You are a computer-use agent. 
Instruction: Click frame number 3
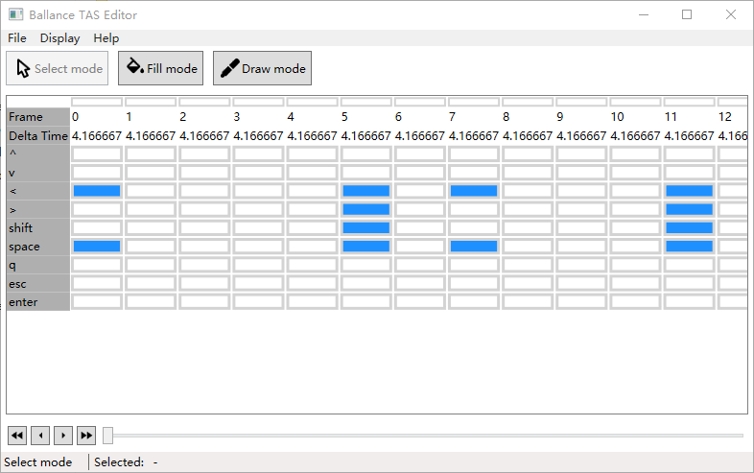pyautogui.click(x=237, y=117)
